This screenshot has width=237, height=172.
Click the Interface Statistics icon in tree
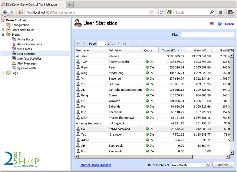tap(14, 59)
